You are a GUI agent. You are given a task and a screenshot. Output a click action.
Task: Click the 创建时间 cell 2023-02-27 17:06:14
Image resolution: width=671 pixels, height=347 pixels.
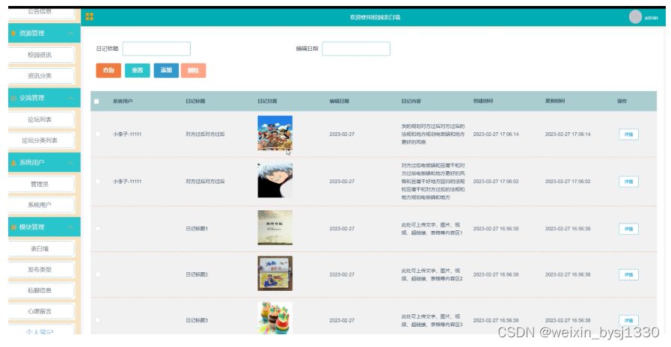coord(496,135)
